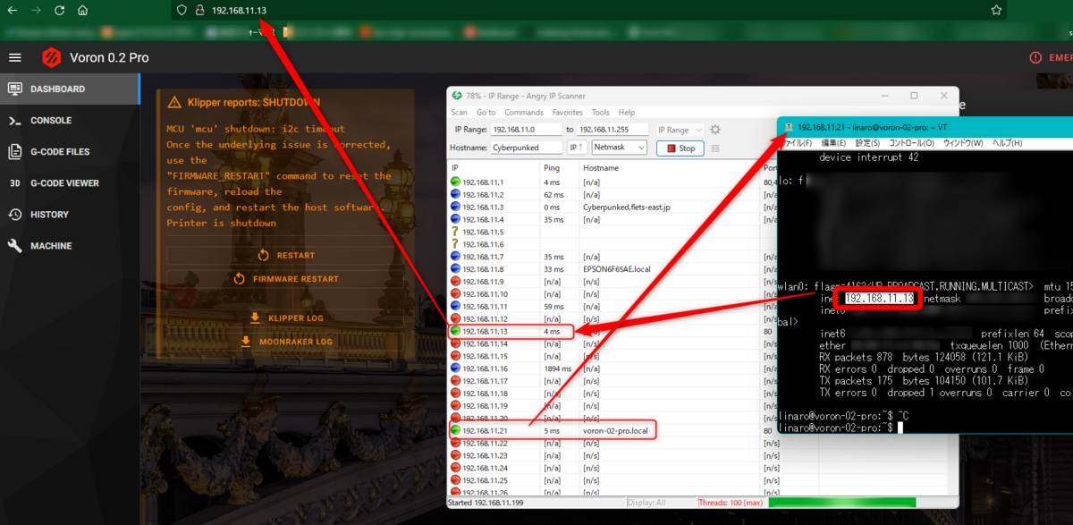This screenshot has height=525, width=1073.
Task: Download the Klipper Log
Action: coord(286,318)
